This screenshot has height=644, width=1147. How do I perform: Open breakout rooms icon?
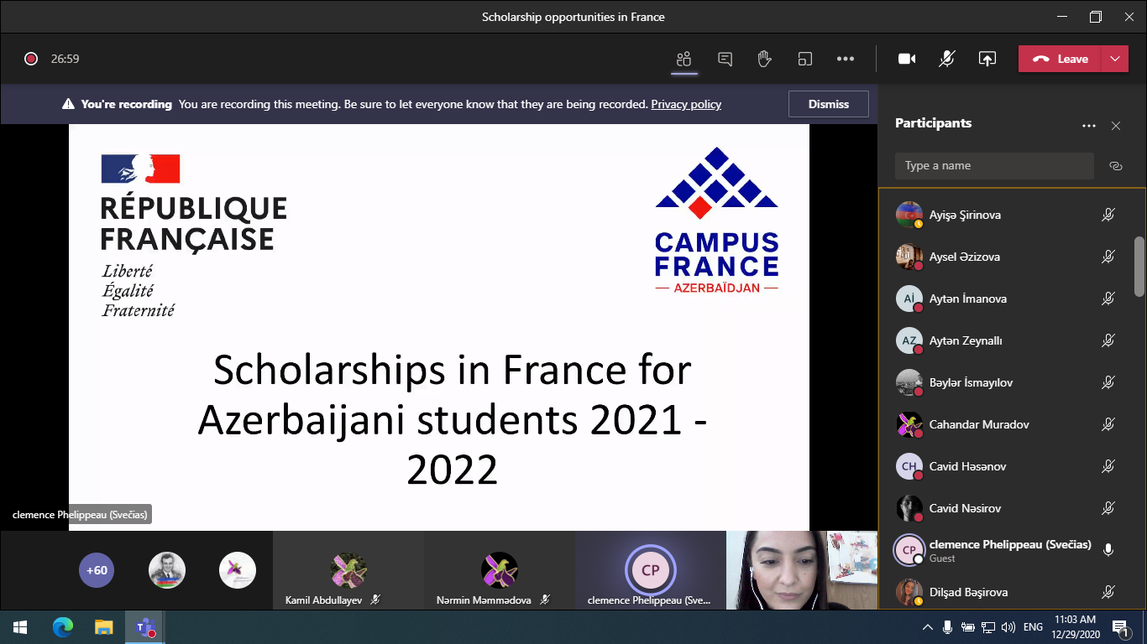pyautogui.click(x=804, y=59)
